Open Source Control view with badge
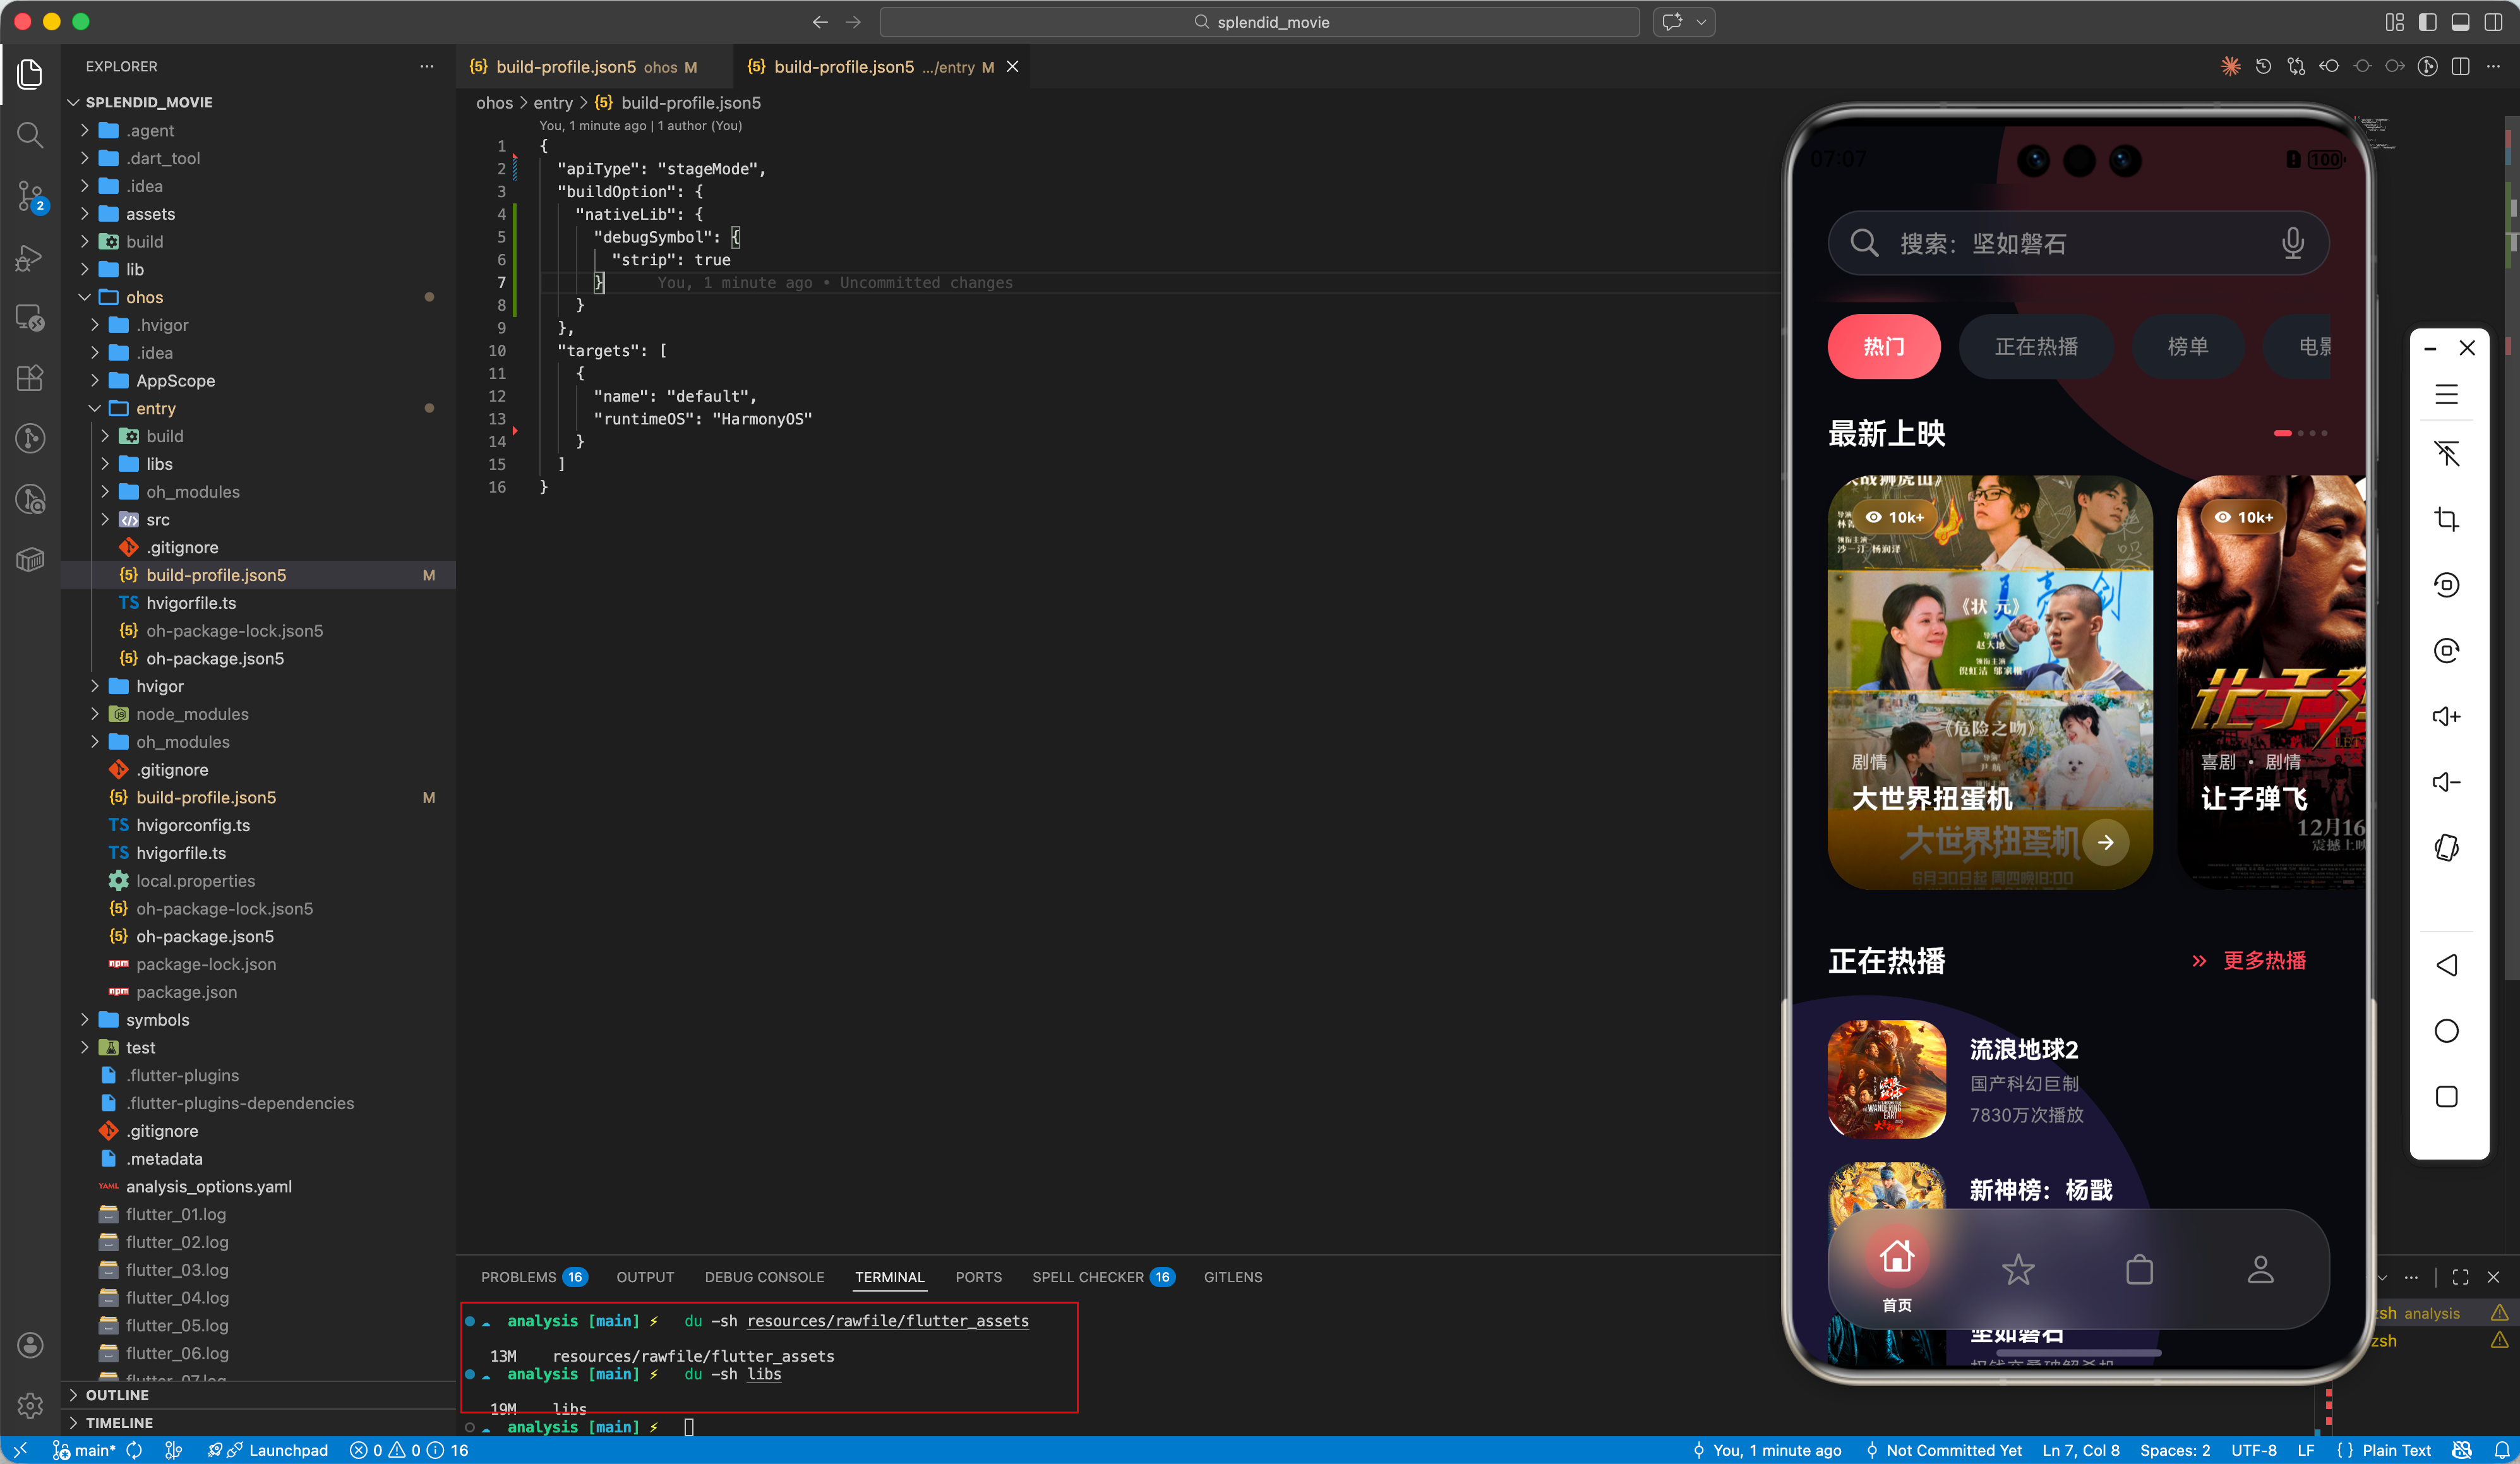Viewport: 2520px width, 1464px height. tap(30, 196)
